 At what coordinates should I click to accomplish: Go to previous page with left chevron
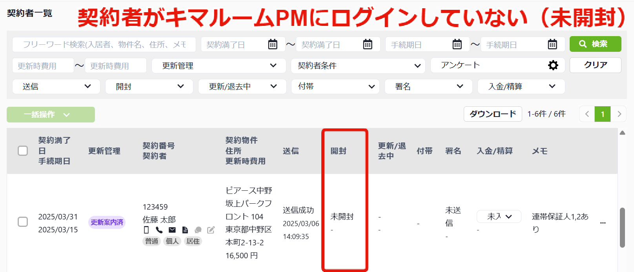(587, 114)
